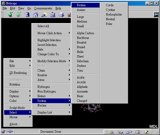Open the Go menu

tap(29, 8)
